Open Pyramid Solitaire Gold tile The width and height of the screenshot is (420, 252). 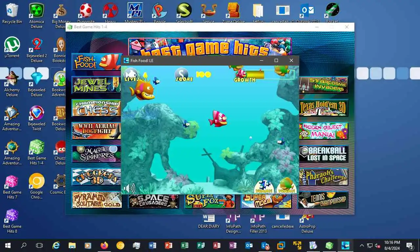click(97, 199)
